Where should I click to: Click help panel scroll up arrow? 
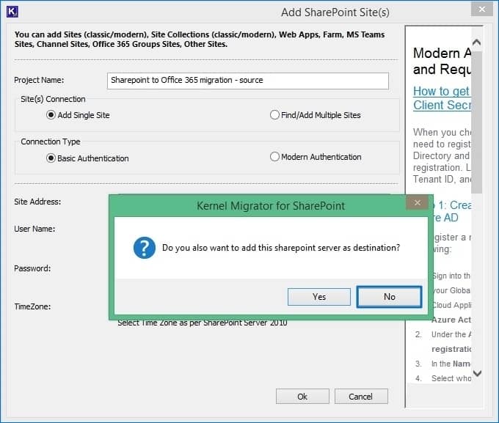476,42
